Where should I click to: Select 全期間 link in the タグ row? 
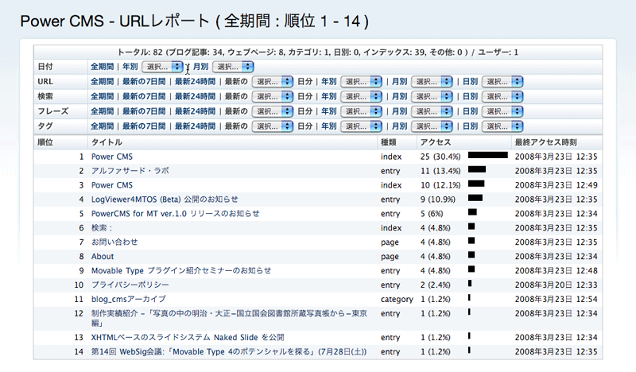click(102, 126)
